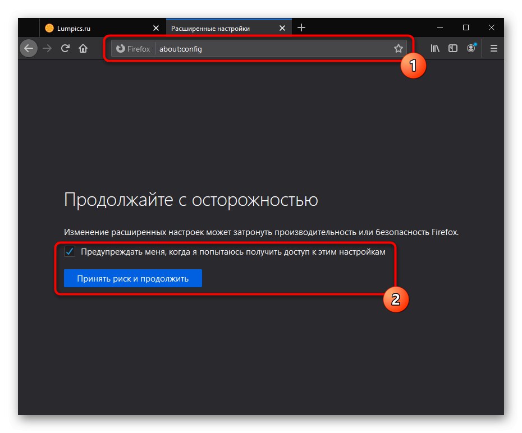The width and height of the screenshot is (522, 433).
Task: Close the Lumpics.ru tab
Action: pos(156,27)
